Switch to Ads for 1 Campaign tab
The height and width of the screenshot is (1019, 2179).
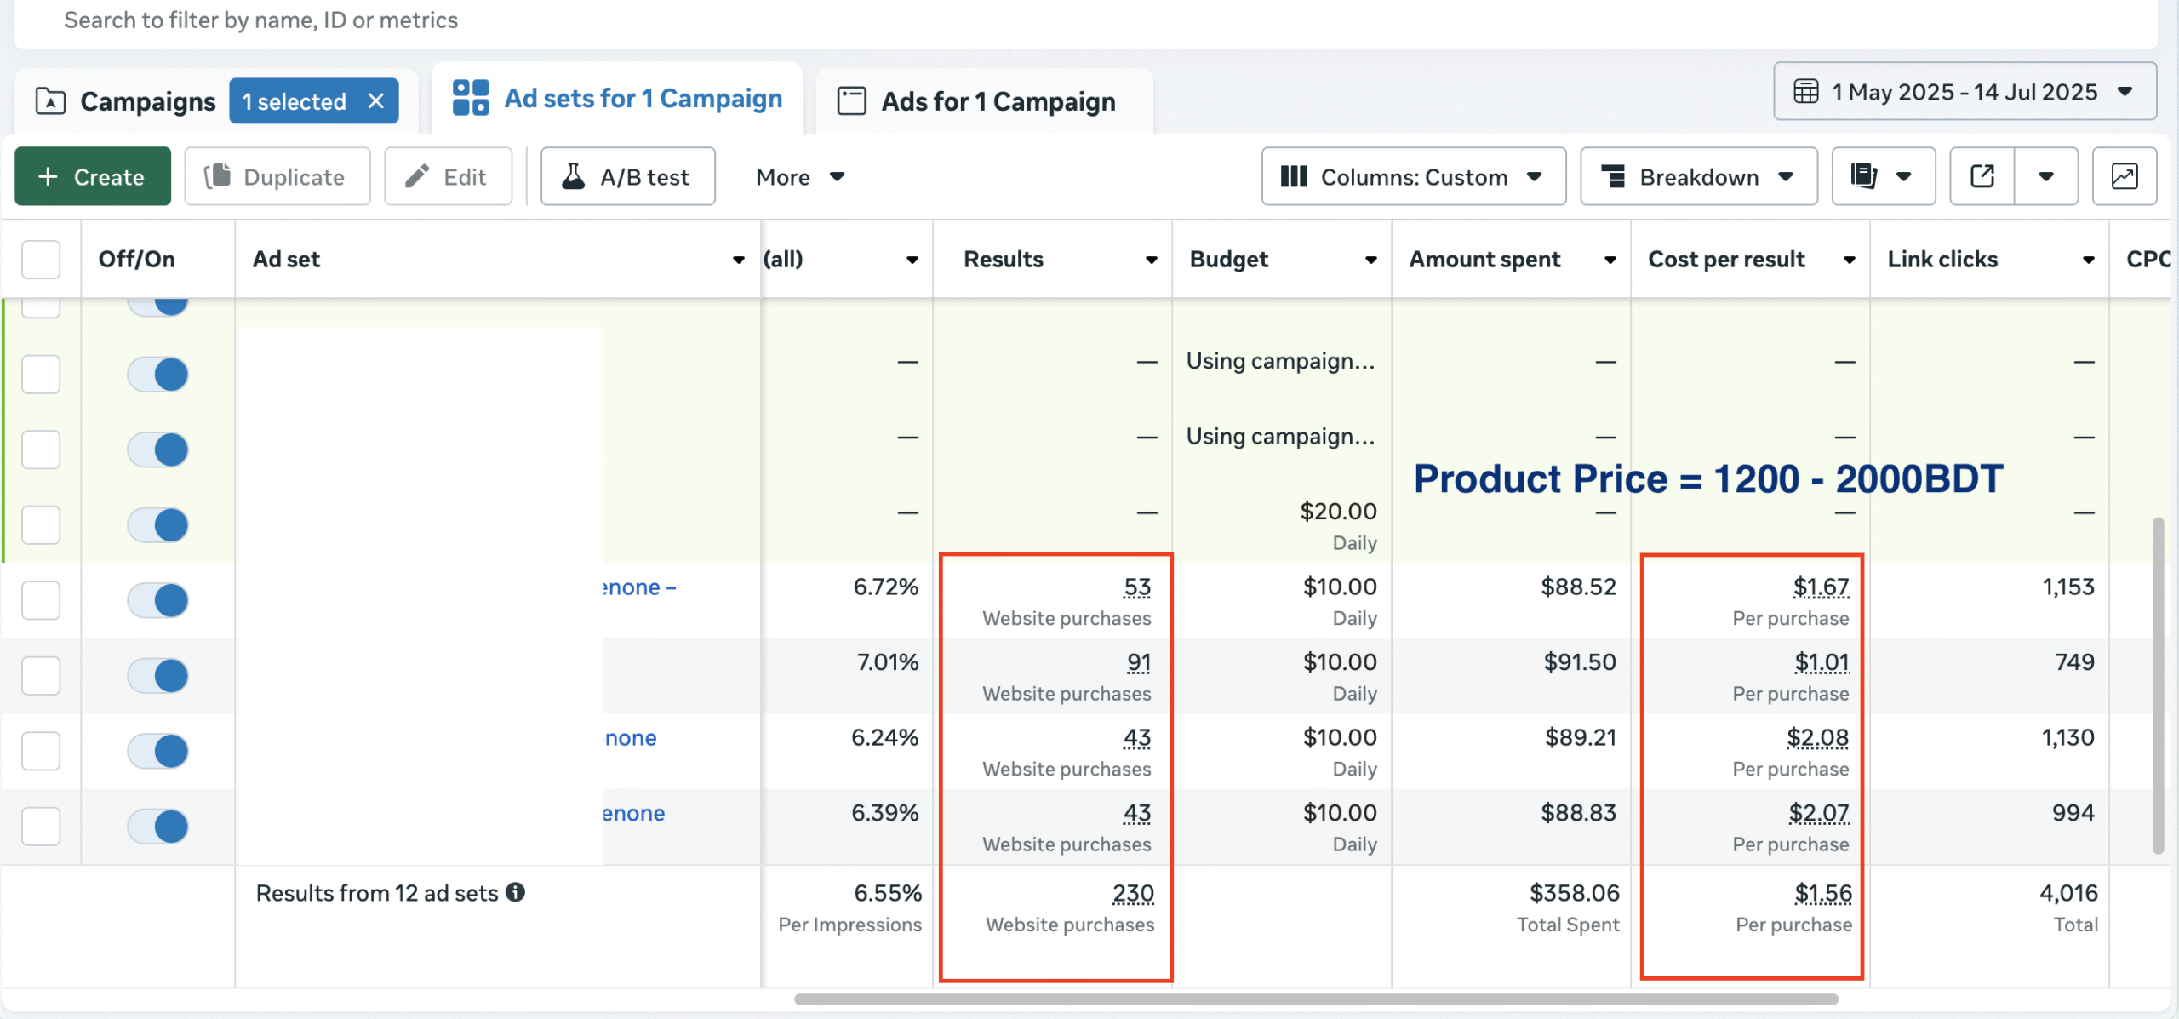[x=983, y=101]
